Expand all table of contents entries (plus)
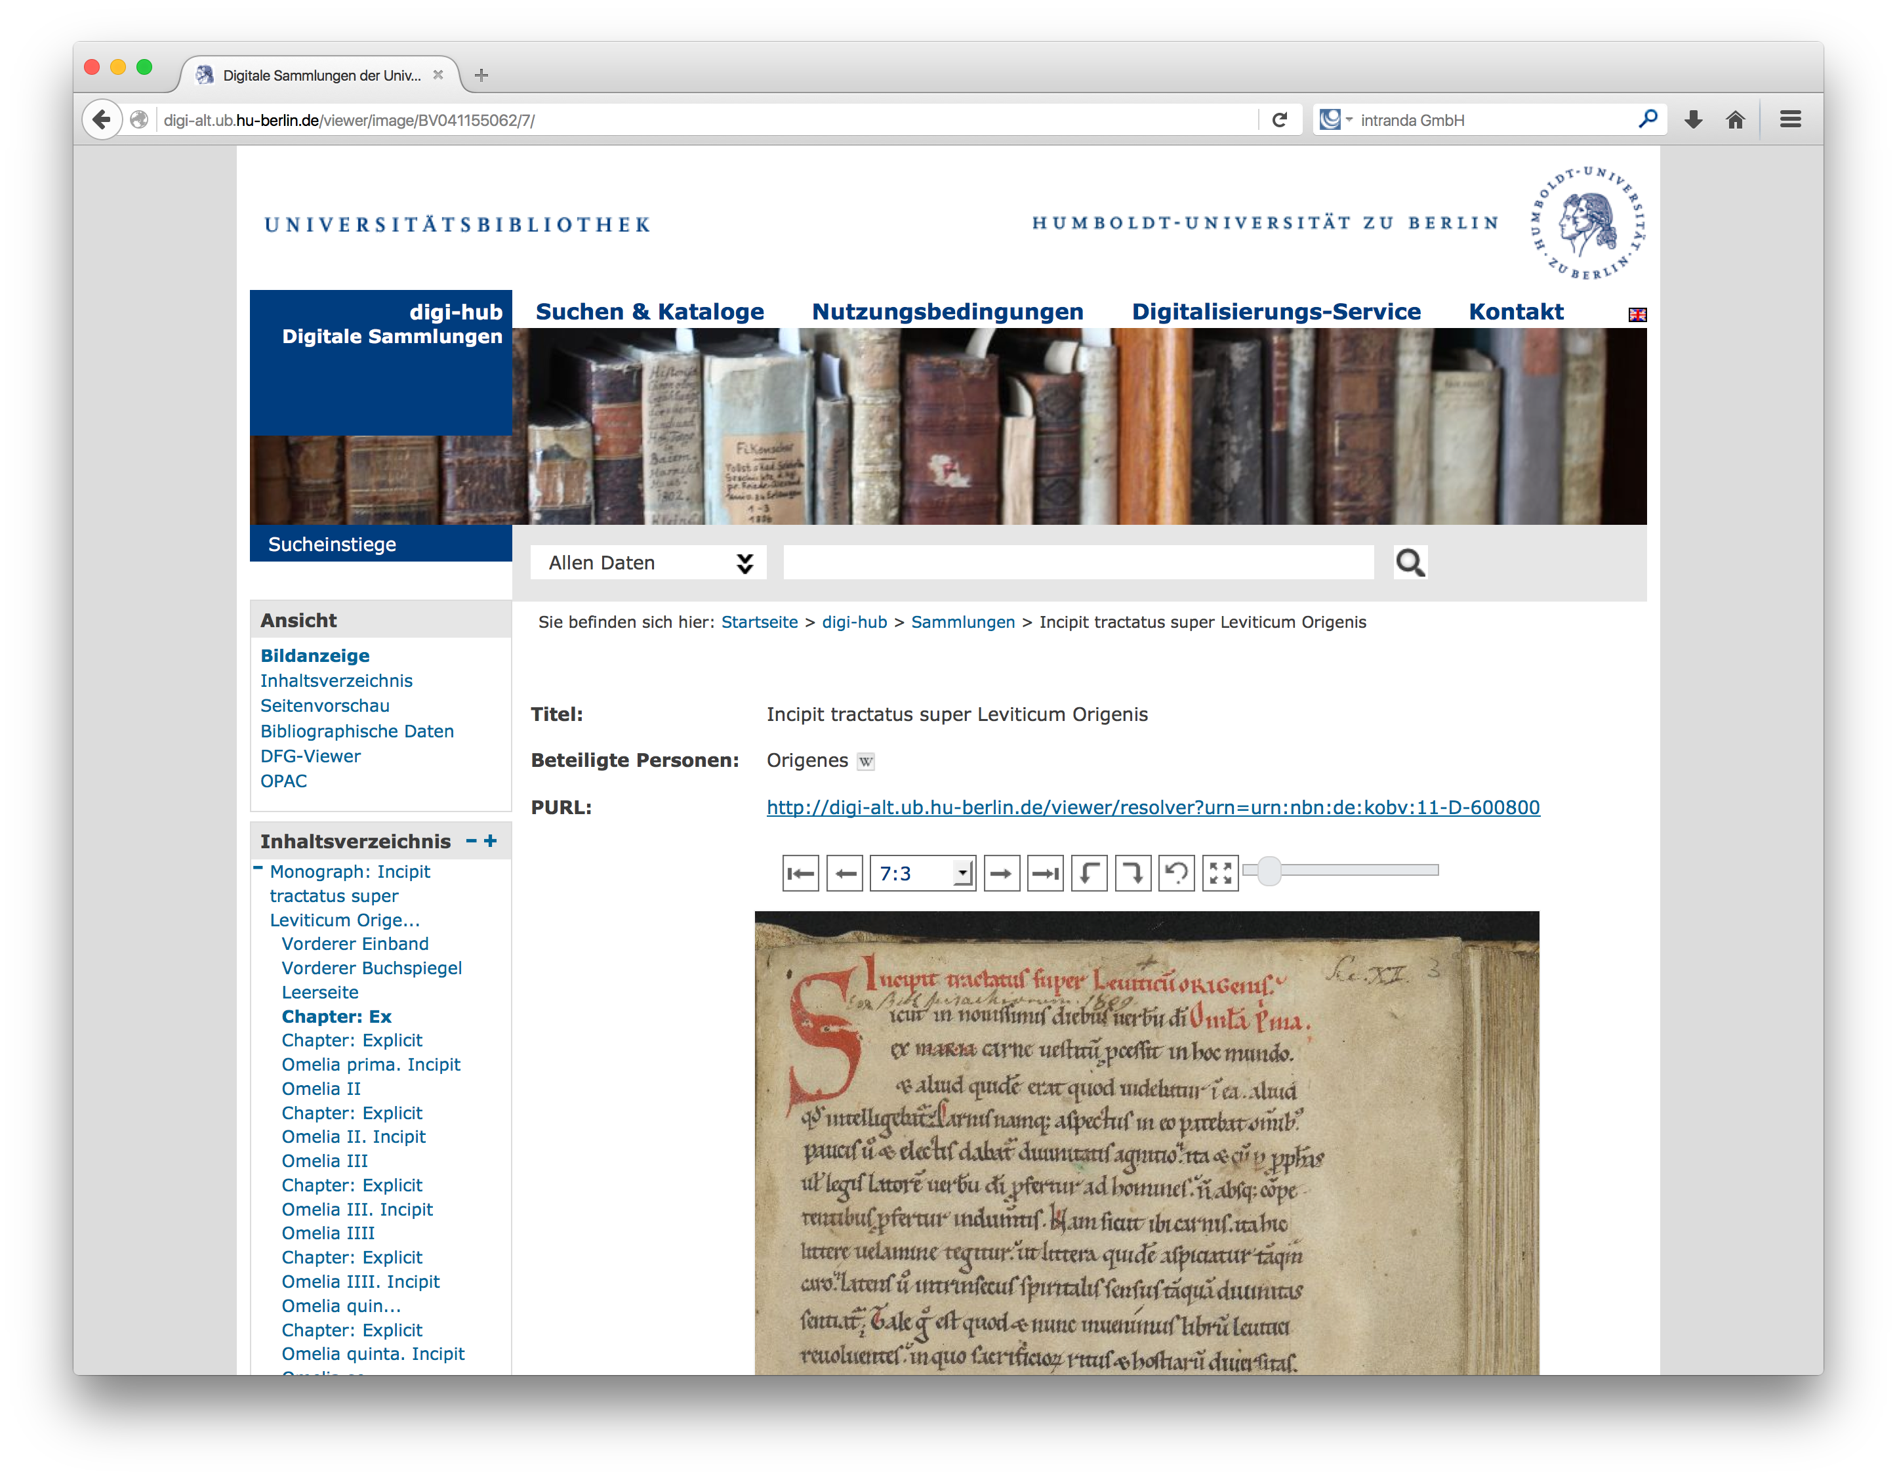This screenshot has height=1480, width=1897. point(491,841)
